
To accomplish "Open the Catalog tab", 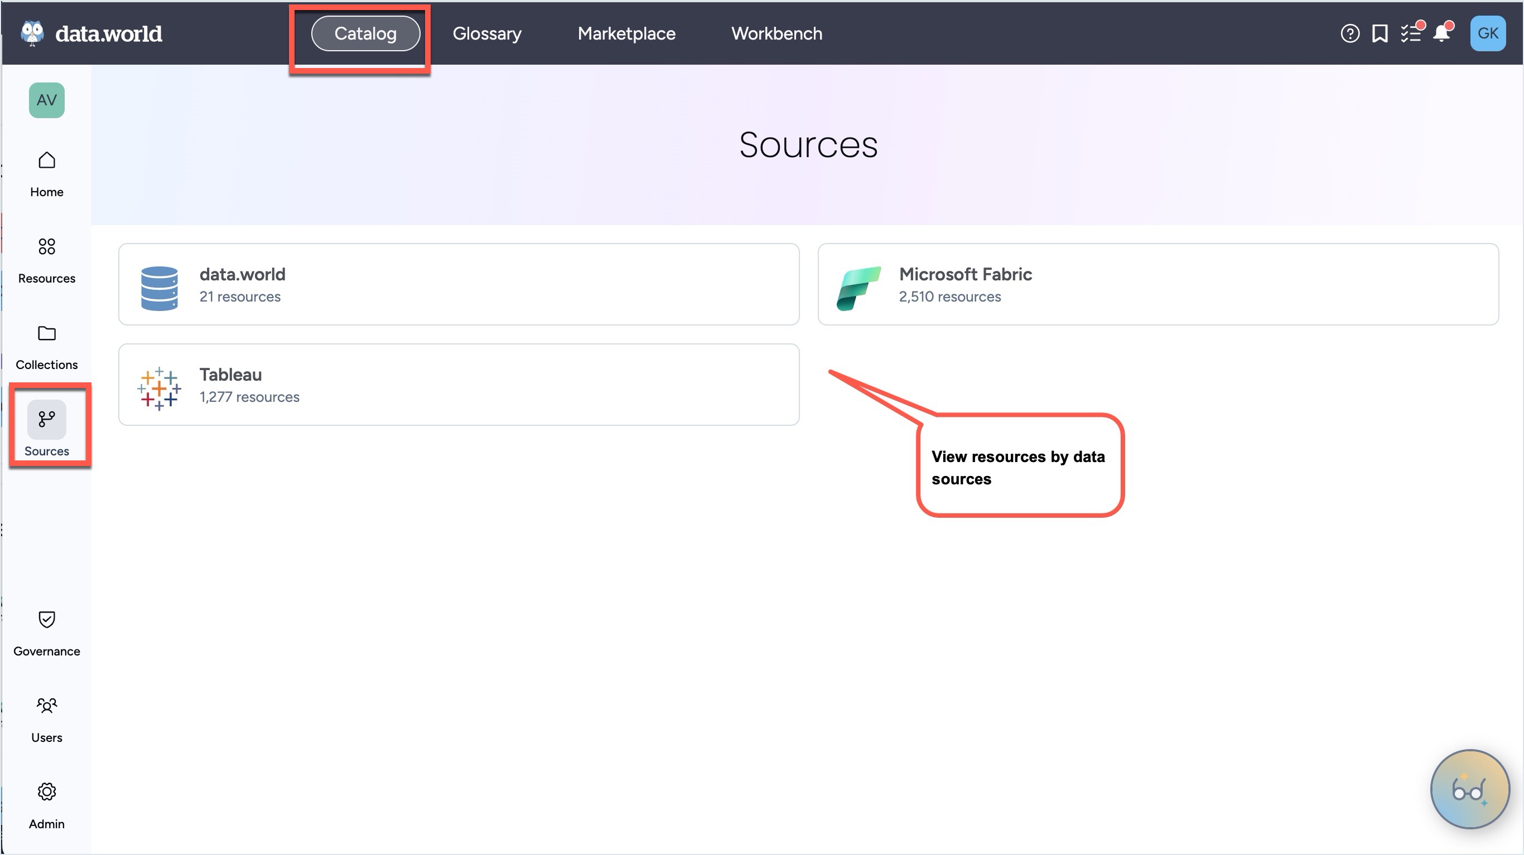I will click(365, 33).
